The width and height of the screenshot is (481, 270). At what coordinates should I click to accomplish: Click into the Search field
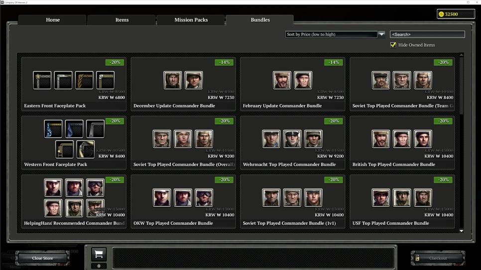[x=427, y=34]
